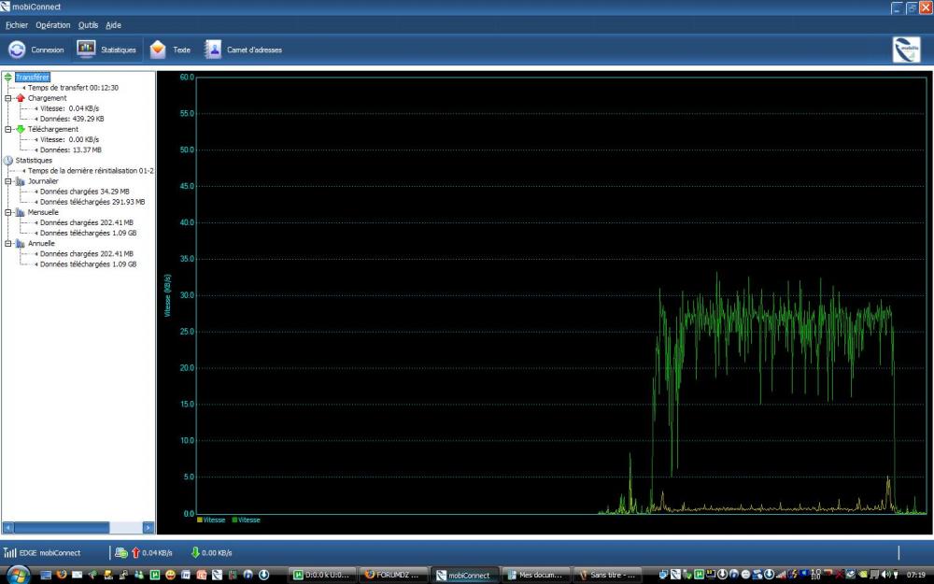Collapse the Chargement tree node
Screen dimensions: 934x584
click(x=8, y=98)
